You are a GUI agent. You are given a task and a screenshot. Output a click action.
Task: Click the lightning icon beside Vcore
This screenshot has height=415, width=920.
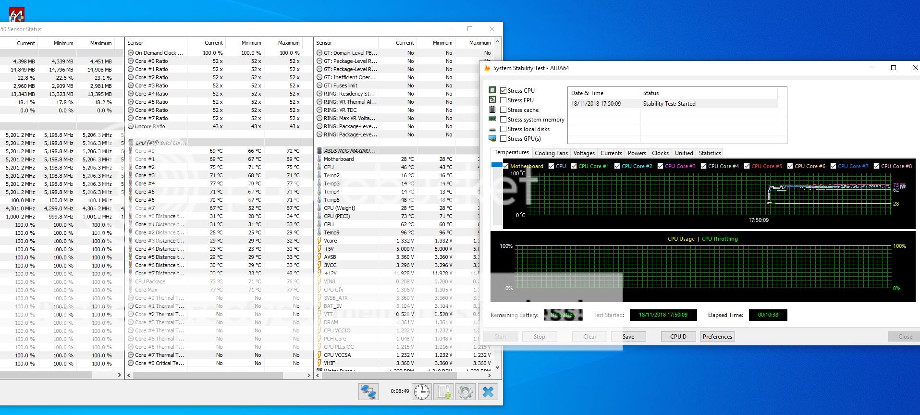tap(319, 241)
